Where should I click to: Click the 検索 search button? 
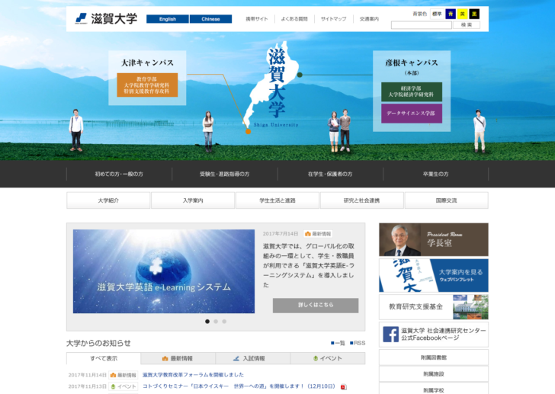pos(467,24)
